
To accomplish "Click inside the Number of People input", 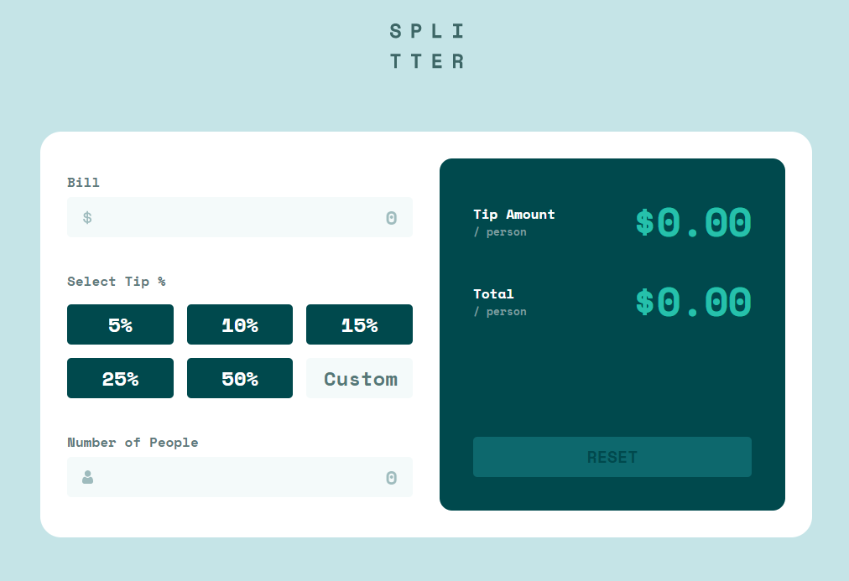I will pos(240,477).
